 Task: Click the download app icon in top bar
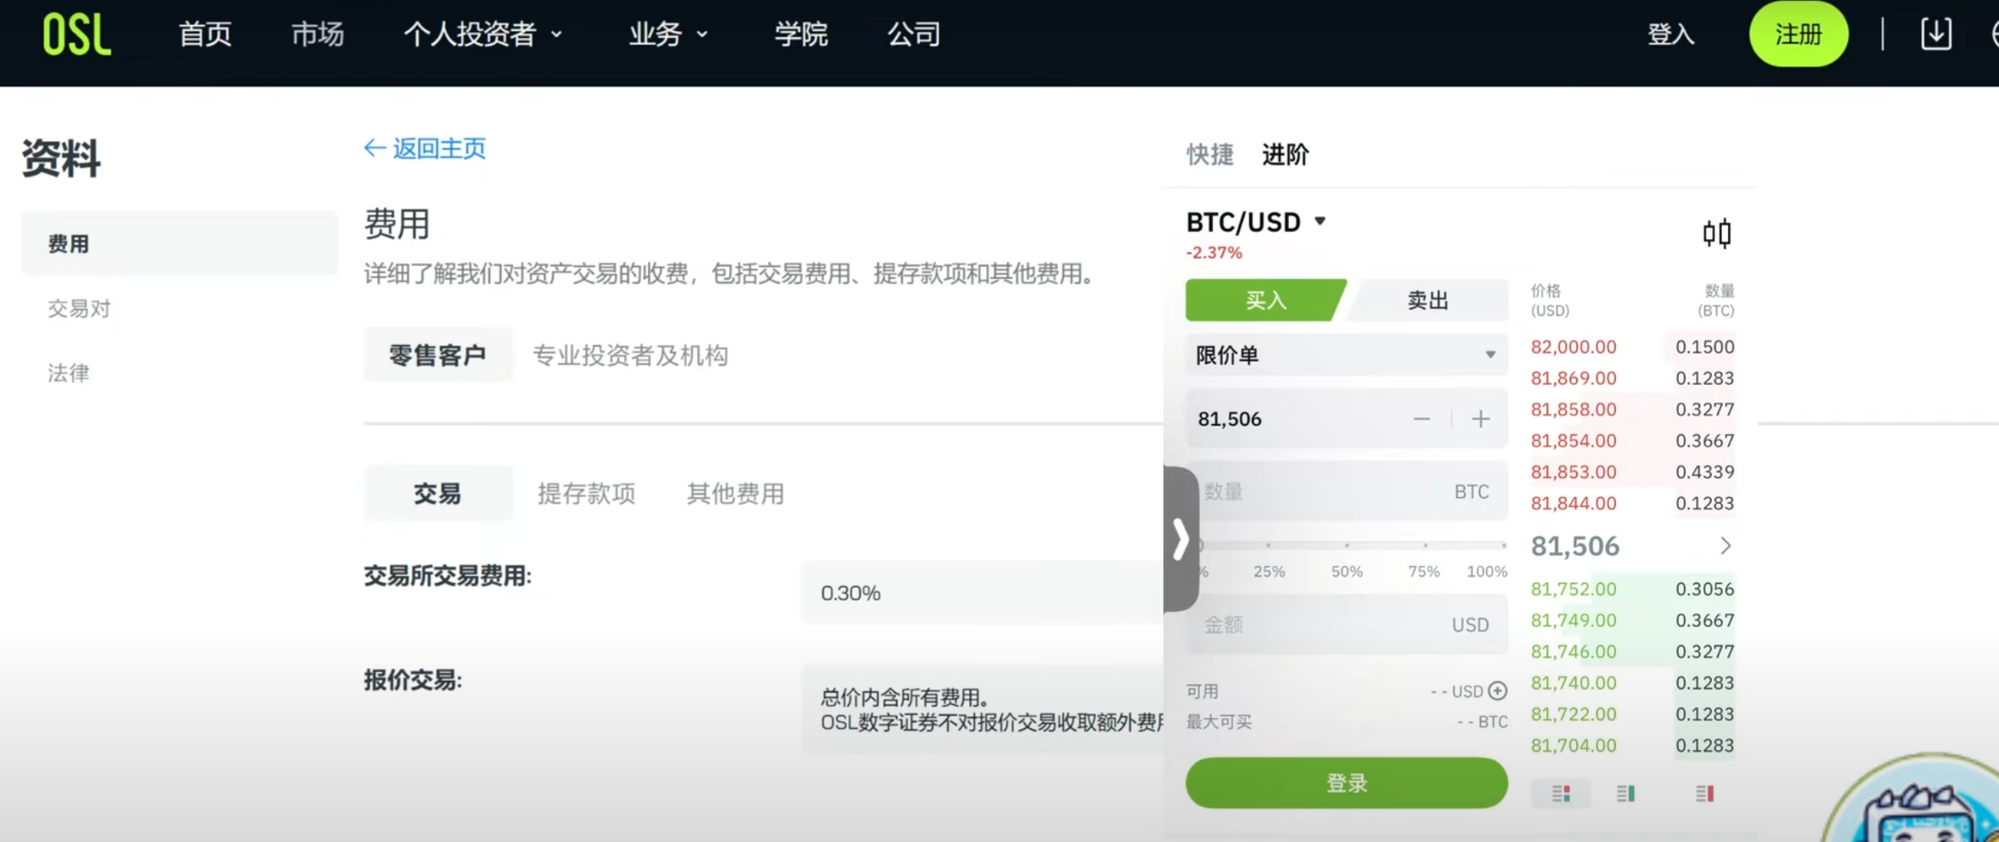click(x=1935, y=35)
